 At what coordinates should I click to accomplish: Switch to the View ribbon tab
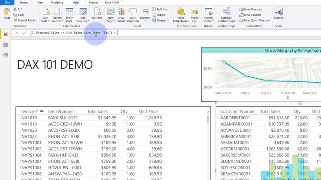tap(40, 3)
